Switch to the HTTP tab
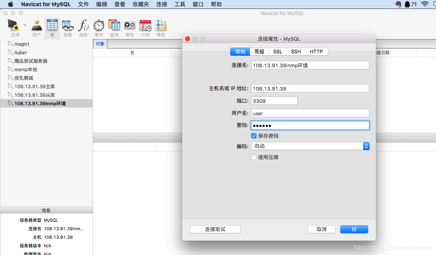The height and width of the screenshot is (255, 436). pyautogui.click(x=316, y=52)
